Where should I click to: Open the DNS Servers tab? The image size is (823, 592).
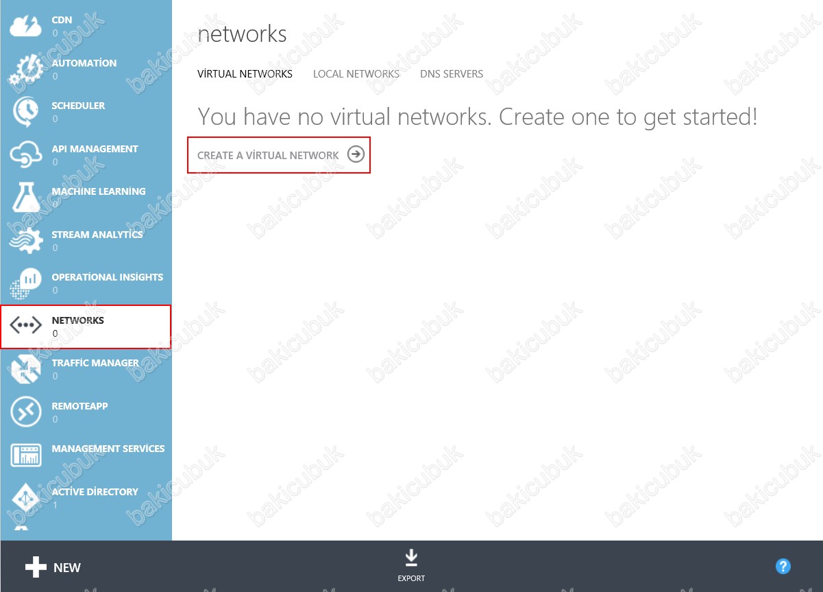[x=451, y=74]
